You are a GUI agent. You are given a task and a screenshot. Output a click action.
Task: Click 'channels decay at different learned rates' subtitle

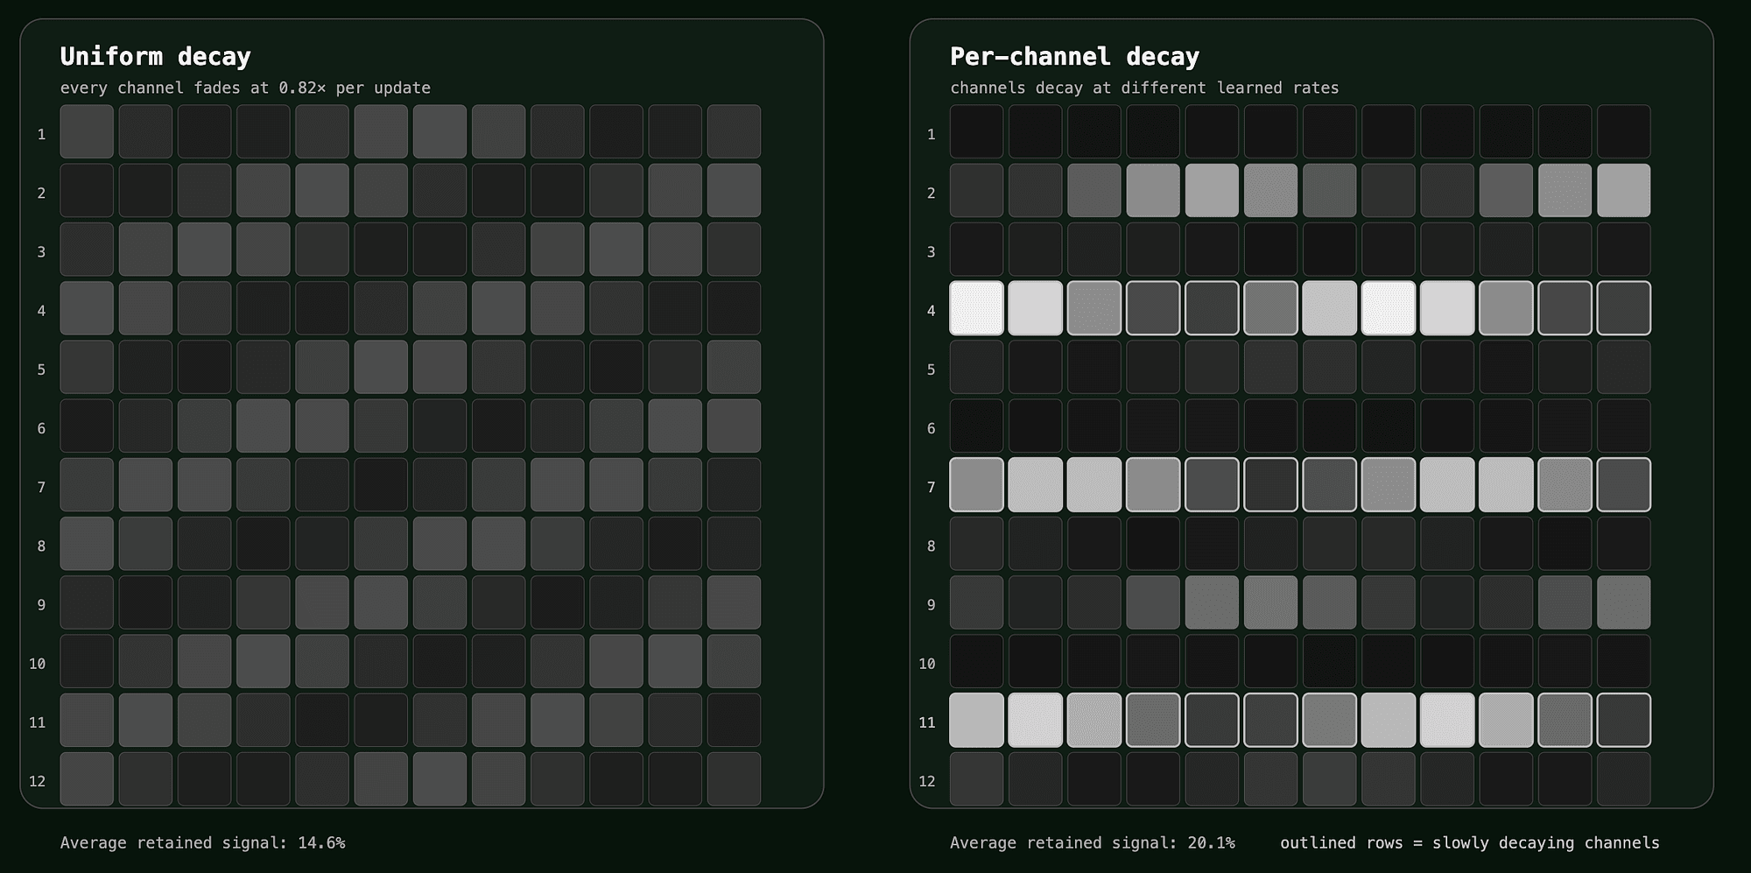click(x=1144, y=88)
